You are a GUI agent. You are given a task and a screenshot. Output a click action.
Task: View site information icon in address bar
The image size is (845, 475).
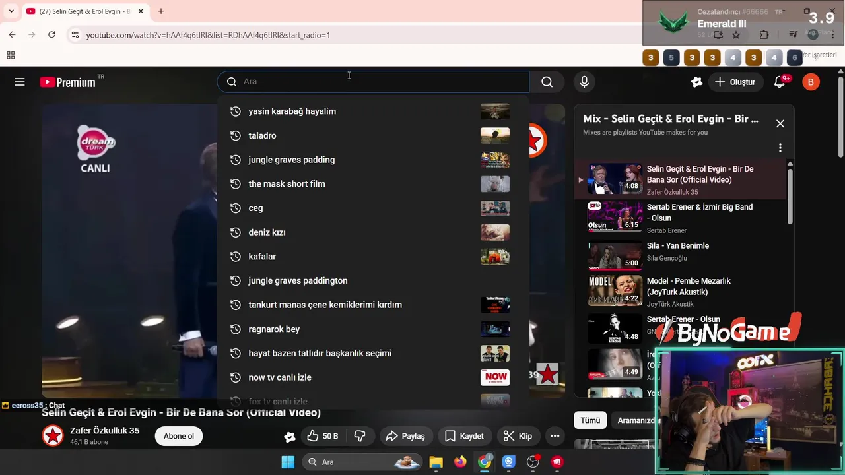pyautogui.click(x=75, y=34)
